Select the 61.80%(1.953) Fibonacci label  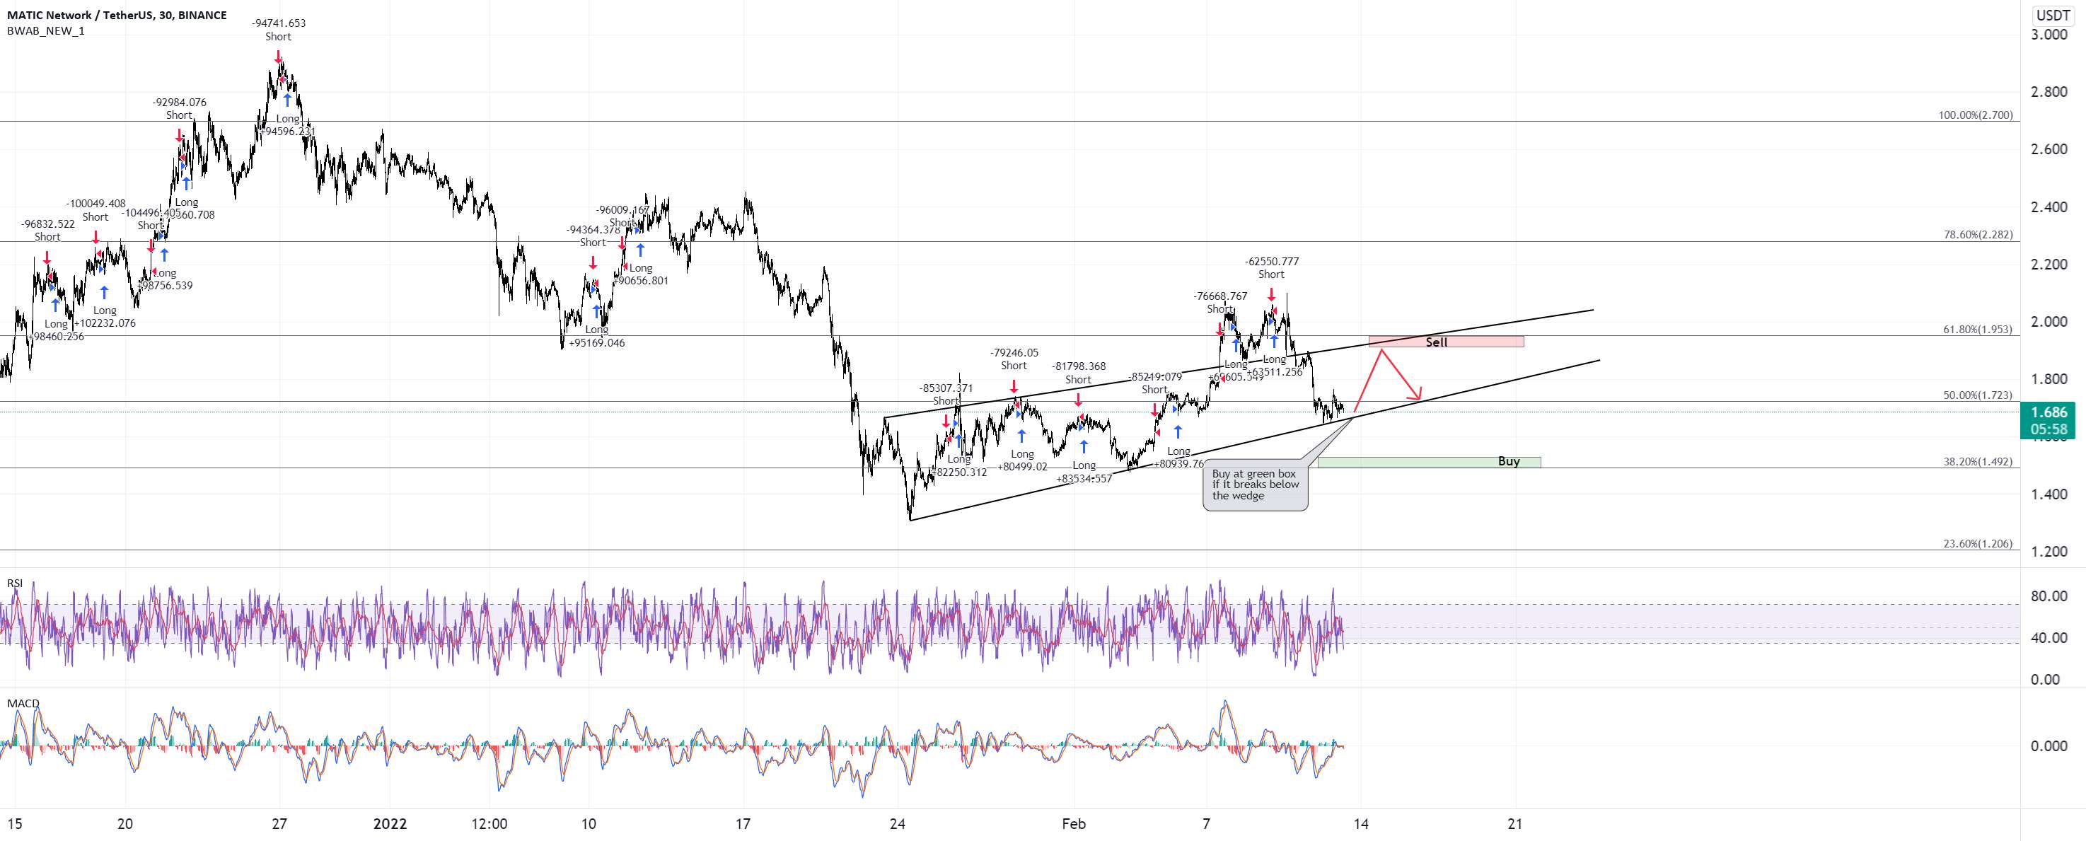tap(1978, 330)
